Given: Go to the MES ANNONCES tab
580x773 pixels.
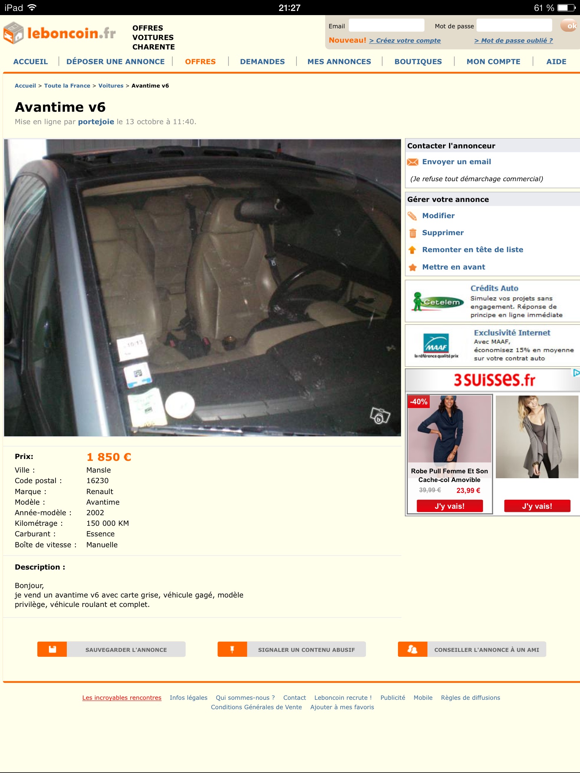Looking at the screenshot, I should click(x=339, y=62).
